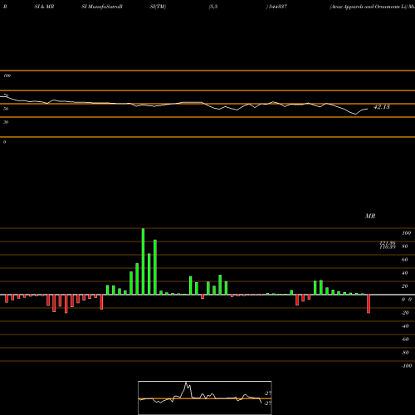The height and width of the screenshot is (415, 415).
Task: Click the tallest green bar in MR histogram
Action: click(143, 261)
